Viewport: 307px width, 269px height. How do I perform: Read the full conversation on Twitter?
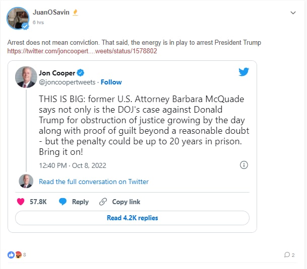[x=94, y=182]
